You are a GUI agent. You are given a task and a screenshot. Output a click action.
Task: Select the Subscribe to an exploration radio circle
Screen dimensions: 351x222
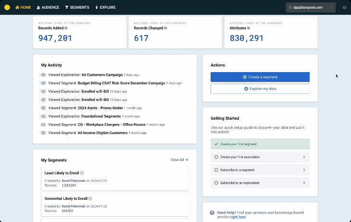click(x=216, y=183)
